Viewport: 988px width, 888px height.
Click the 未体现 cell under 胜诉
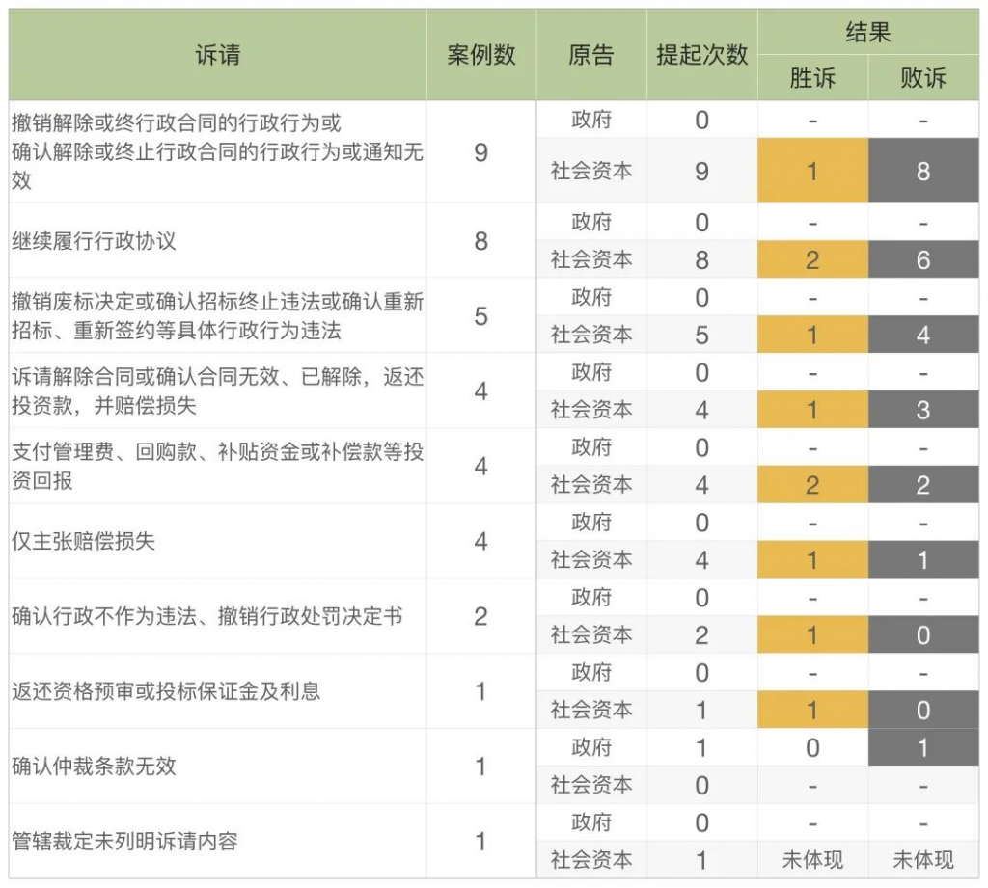point(812,860)
